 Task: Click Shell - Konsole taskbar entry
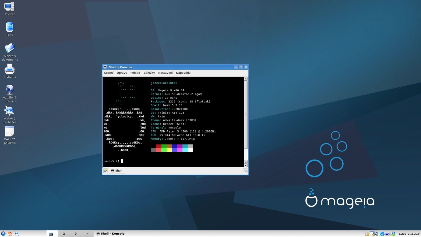click(111, 234)
